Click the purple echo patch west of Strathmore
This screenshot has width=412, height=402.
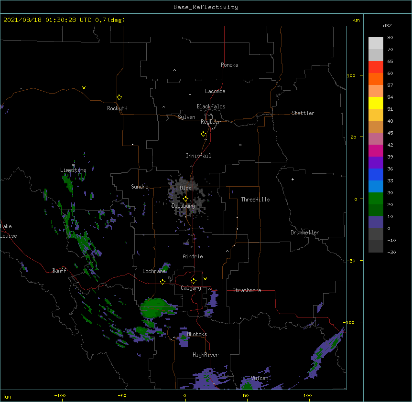(x=214, y=298)
